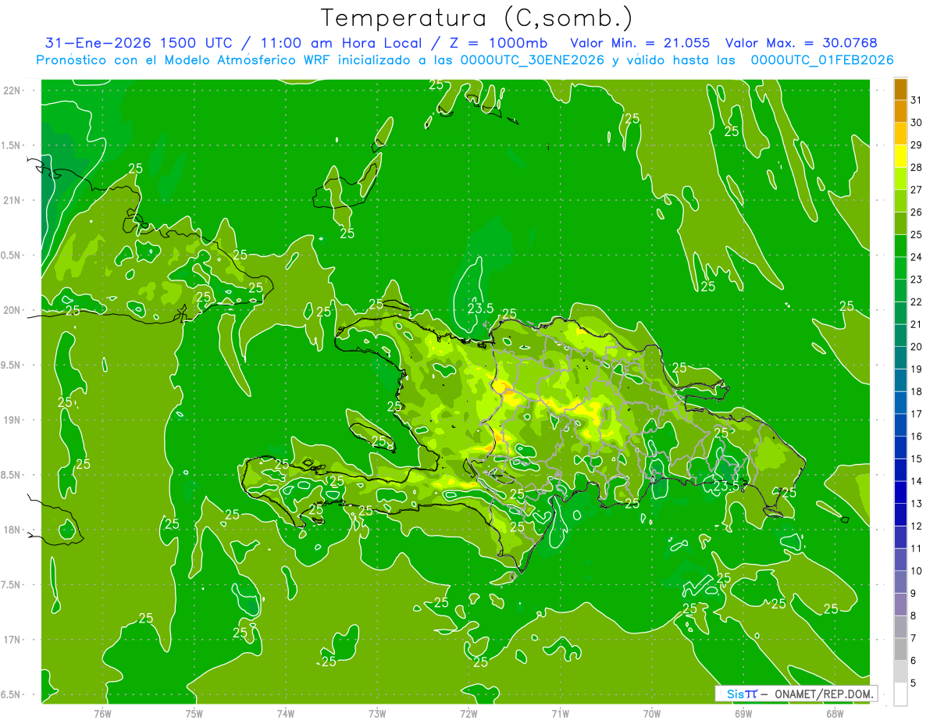The width and height of the screenshot is (937, 724).
Task: Click the '19N' latitude axis label
Action: 11,420
